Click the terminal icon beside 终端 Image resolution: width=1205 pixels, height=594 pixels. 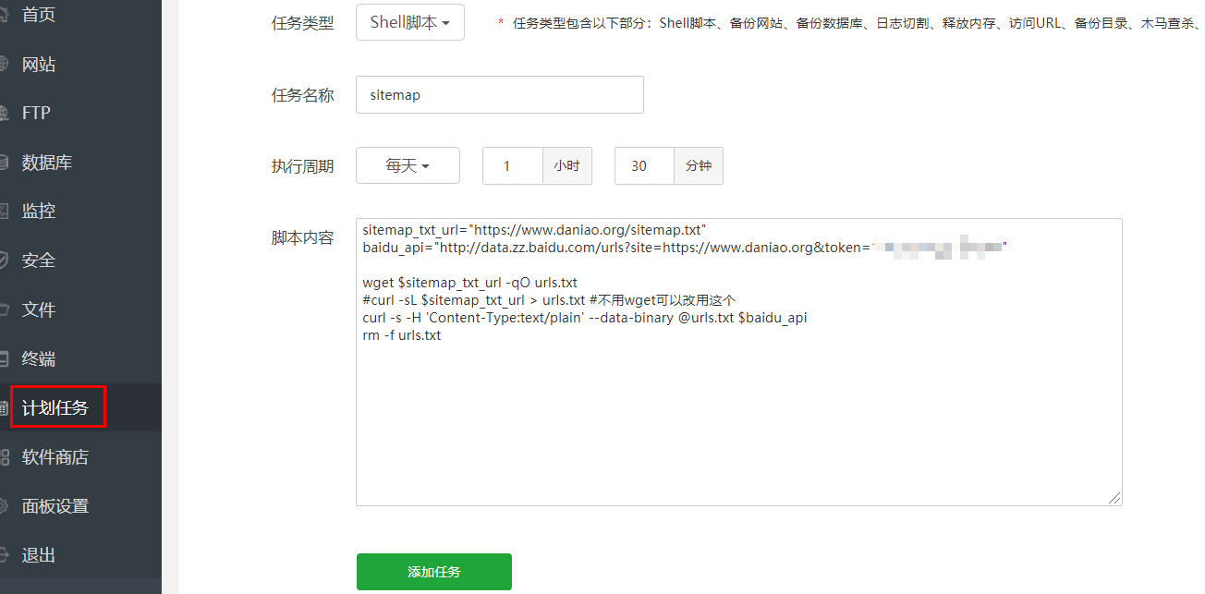[x=4, y=358]
